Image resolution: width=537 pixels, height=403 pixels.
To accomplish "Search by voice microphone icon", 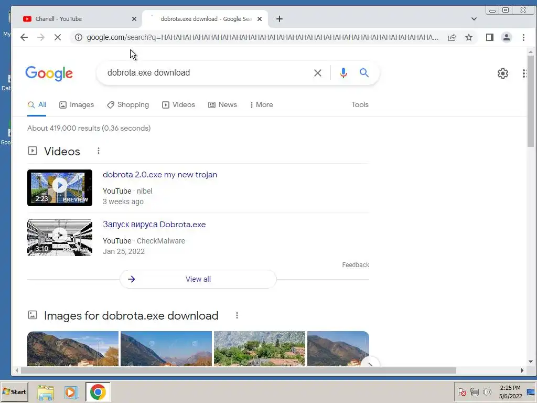I will (x=343, y=72).
